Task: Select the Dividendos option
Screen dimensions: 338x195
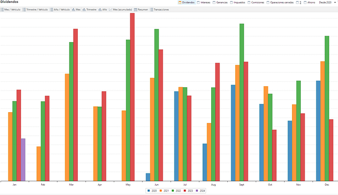Action: [x=187, y=2]
